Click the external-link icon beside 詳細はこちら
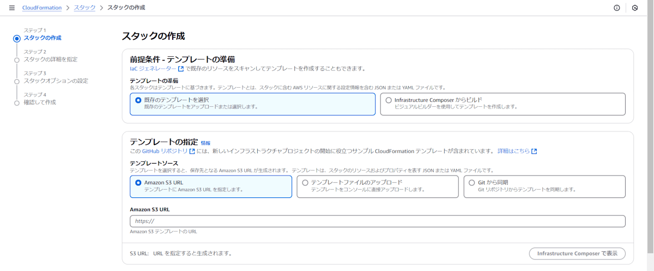This screenshot has width=654, height=271. coord(534,151)
